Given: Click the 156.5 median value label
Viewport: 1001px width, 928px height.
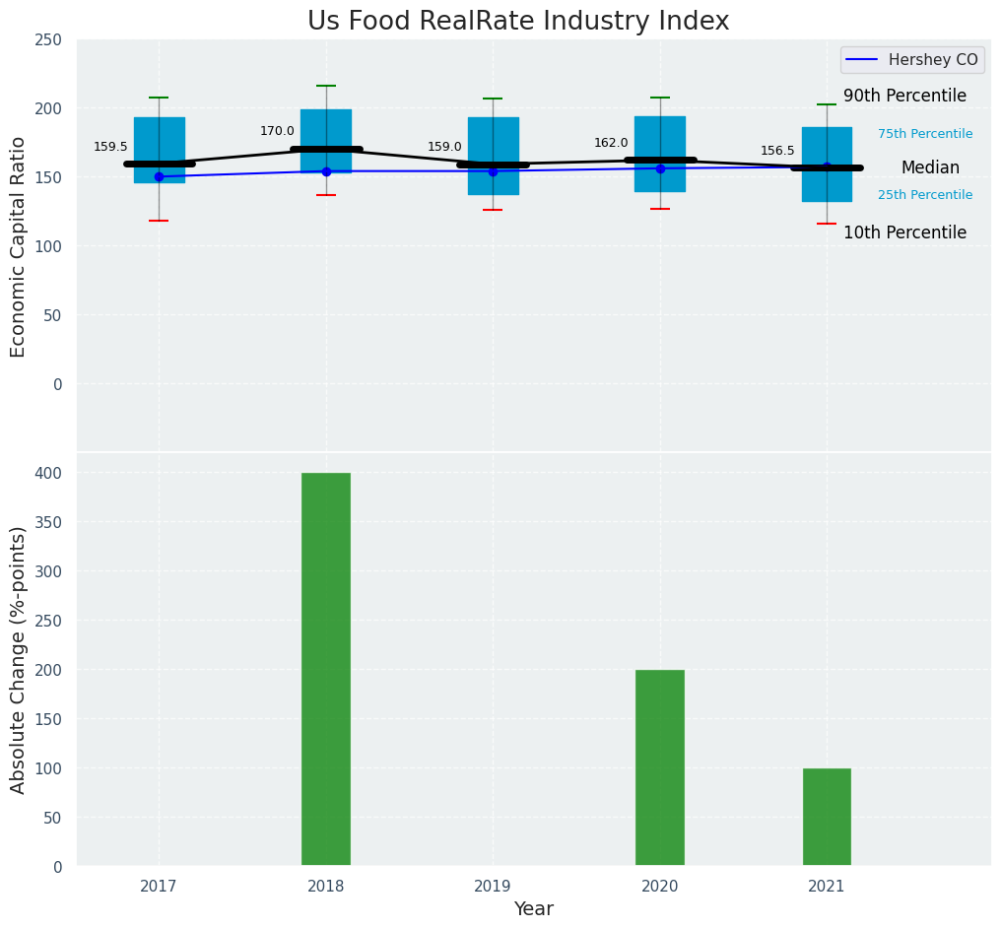Looking at the screenshot, I should pos(777,151).
